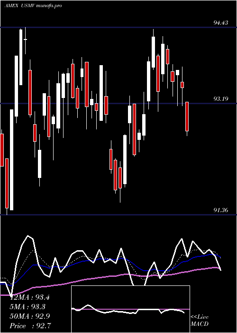Viewport: 237px width, 333px height.
Task: Open the Live MACD inset chart
Action: point(130,309)
